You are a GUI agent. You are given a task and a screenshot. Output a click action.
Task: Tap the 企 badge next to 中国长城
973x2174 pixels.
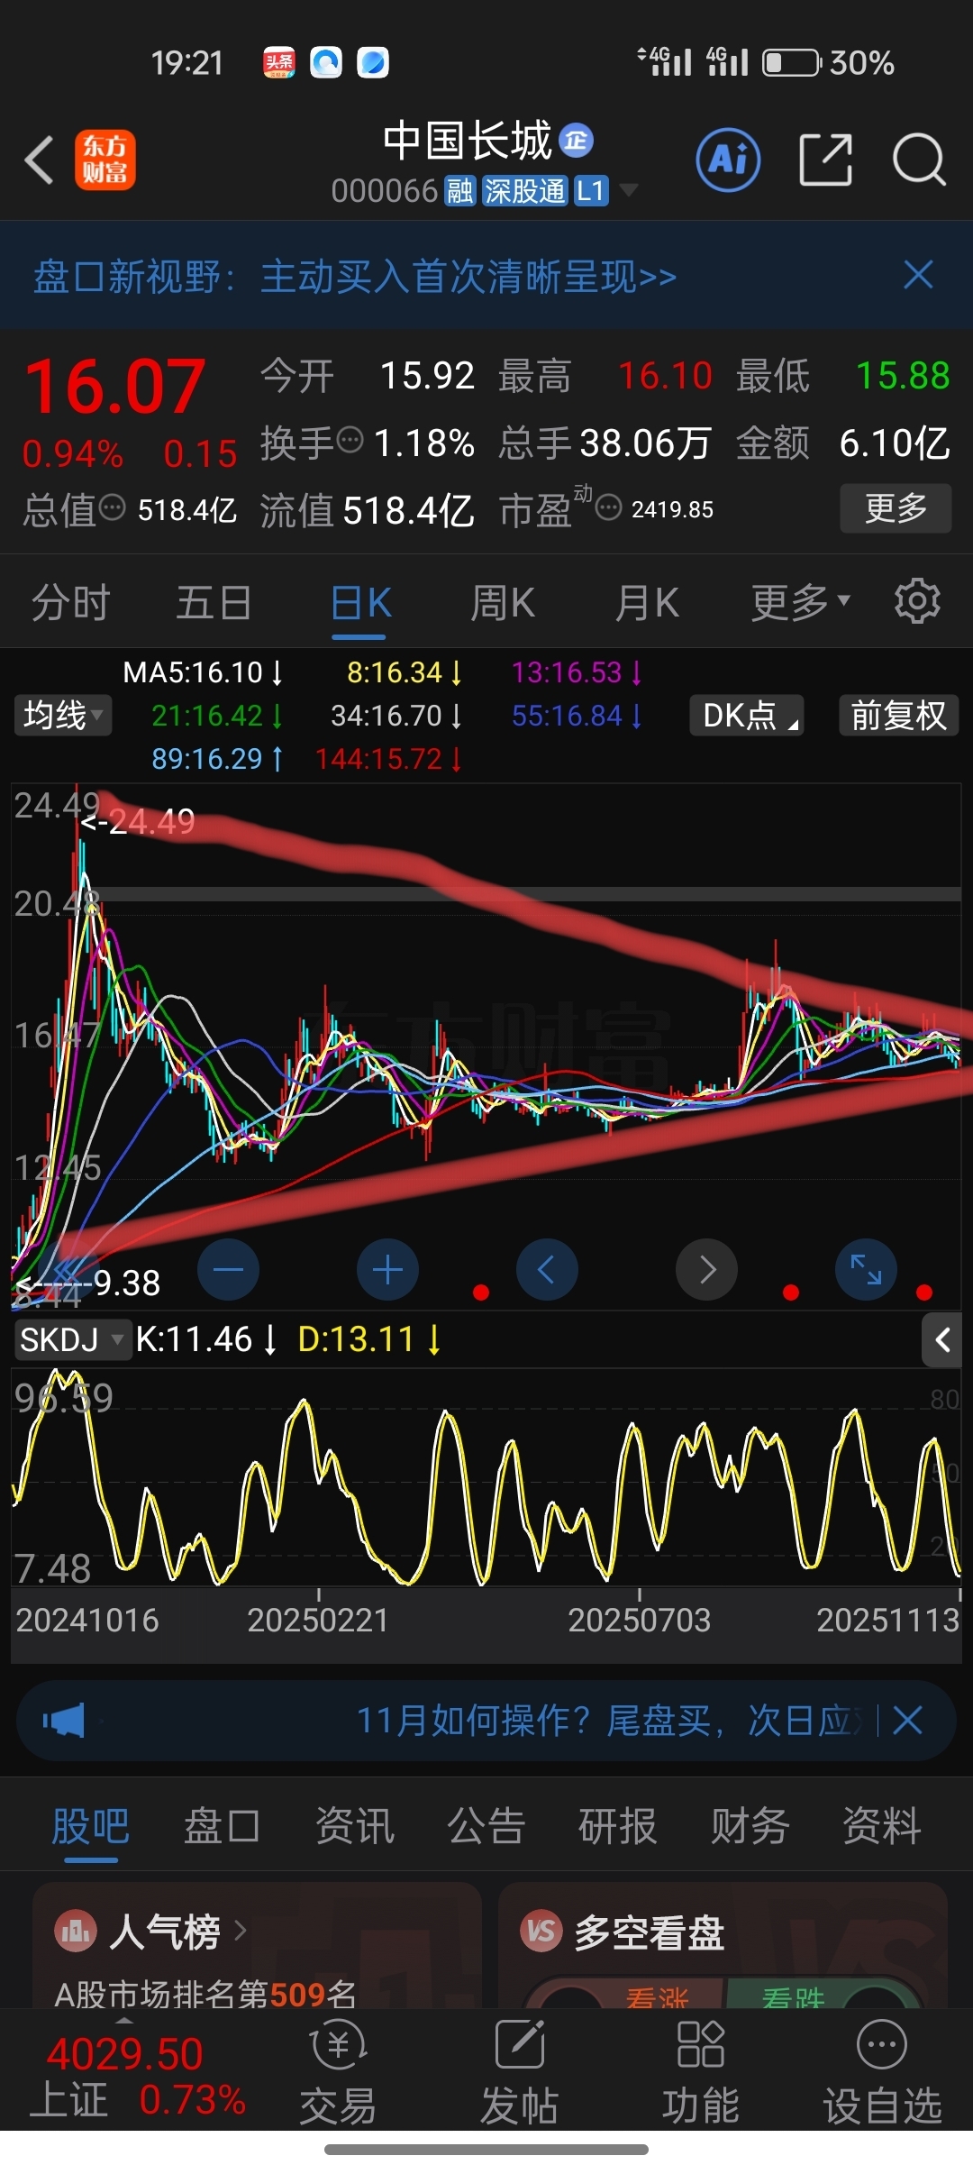tap(576, 141)
